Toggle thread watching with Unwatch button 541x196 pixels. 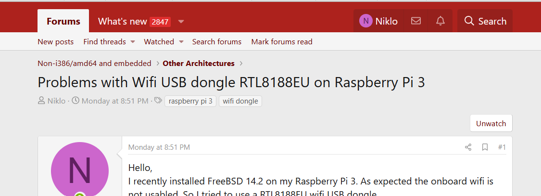491,123
